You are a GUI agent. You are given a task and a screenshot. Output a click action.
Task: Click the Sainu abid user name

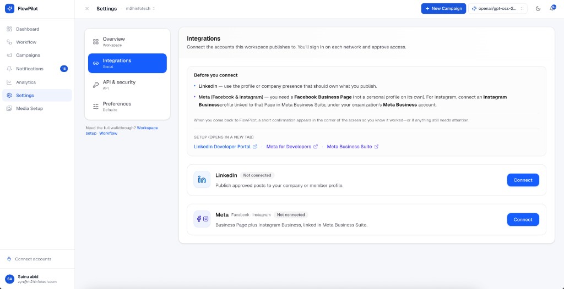pyautogui.click(x=28, y=277)
